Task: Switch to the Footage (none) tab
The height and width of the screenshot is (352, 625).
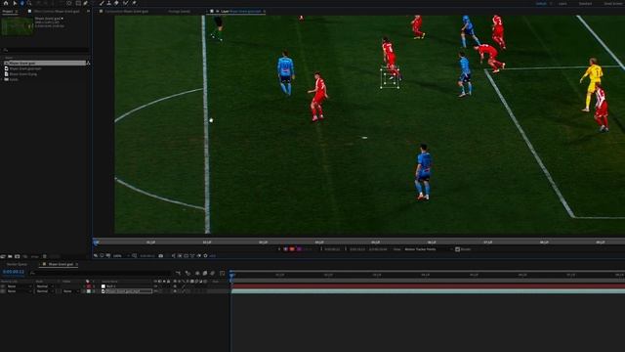Action: [179, 11]
